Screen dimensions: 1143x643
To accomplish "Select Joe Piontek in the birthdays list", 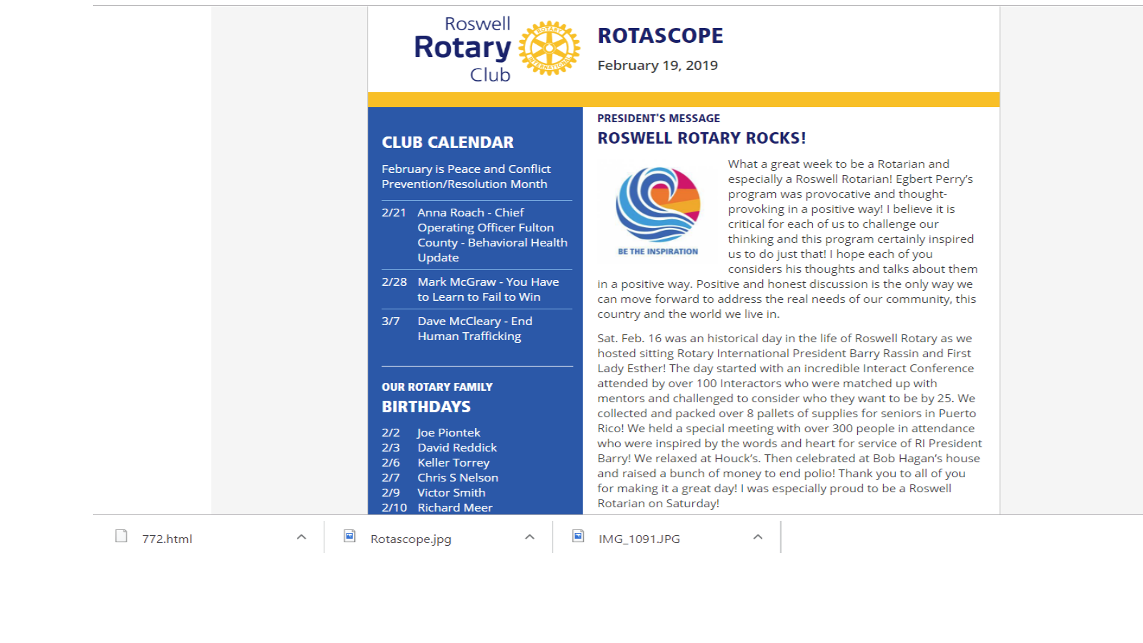I will click(x=449, y=433).
